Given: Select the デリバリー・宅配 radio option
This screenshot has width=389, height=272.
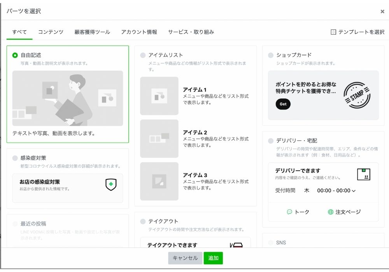Looking at the screenshot, I should [271, 141].
